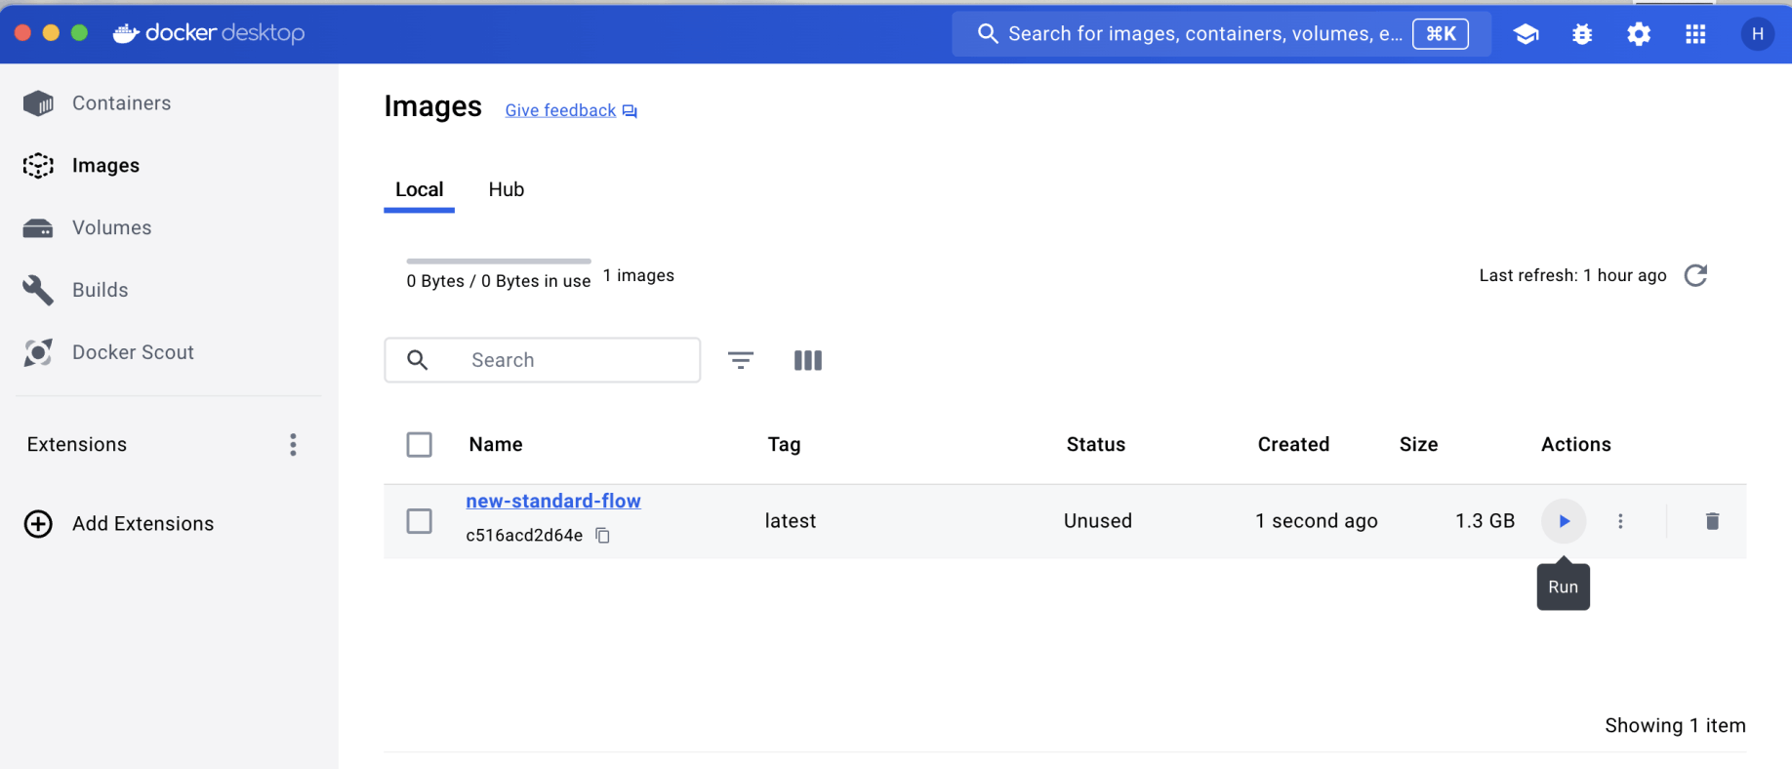Click the disk usage progress bar

499,262
